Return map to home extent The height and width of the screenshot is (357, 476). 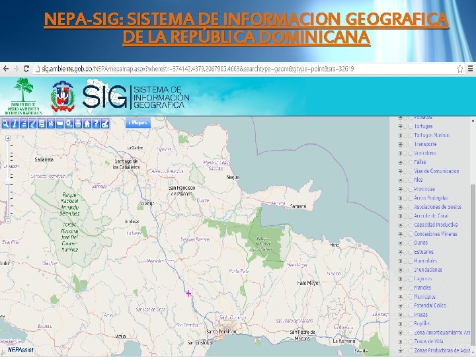pos(87,124)
